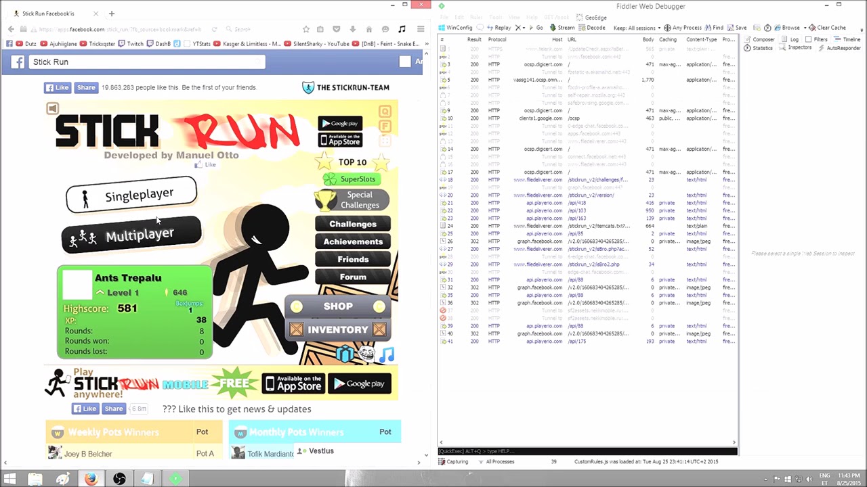Click Twitch bookmark in Firefox bookmarks bar
Screen dimensions: 867x487
131,43
